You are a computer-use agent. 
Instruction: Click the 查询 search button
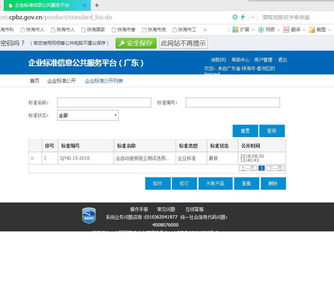[x=272, y=131]
